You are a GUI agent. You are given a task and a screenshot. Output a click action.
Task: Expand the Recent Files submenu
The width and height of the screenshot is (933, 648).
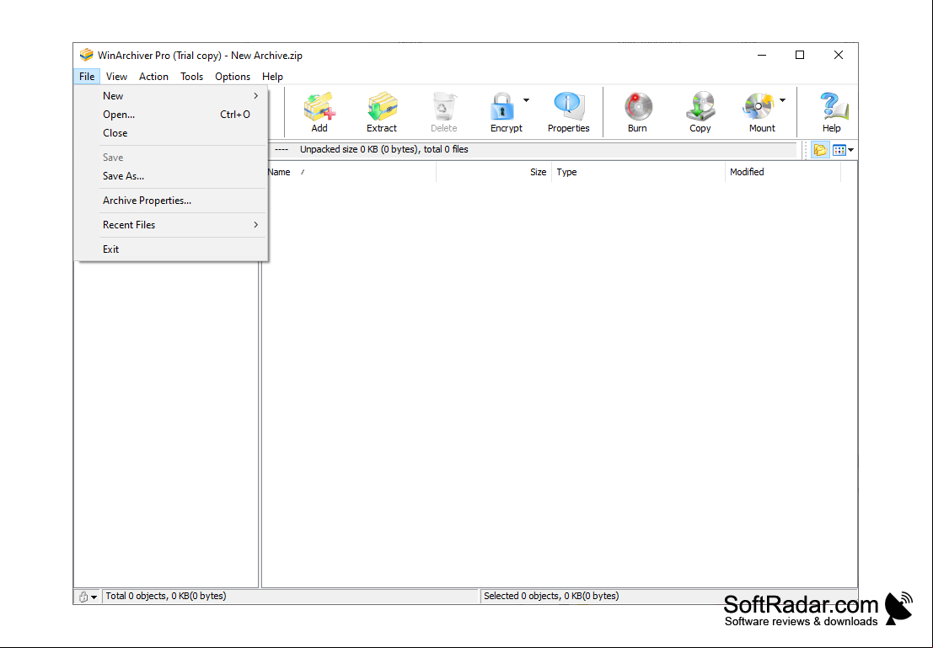pos(171,224)
